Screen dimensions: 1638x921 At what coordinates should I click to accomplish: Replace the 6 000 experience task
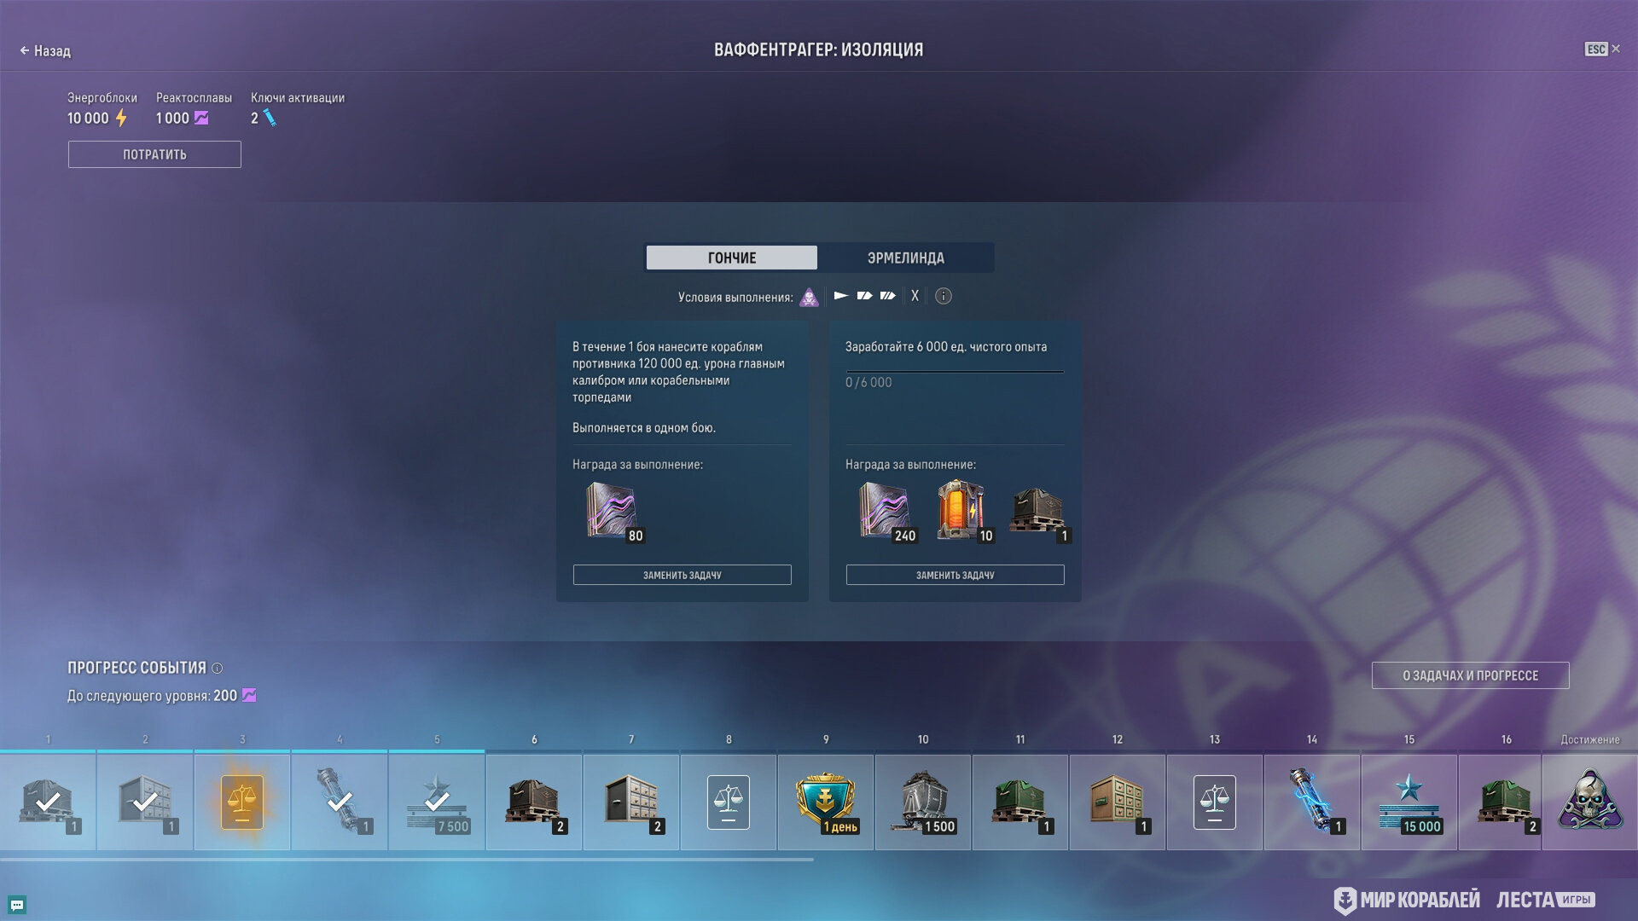(x=955, y=575)
